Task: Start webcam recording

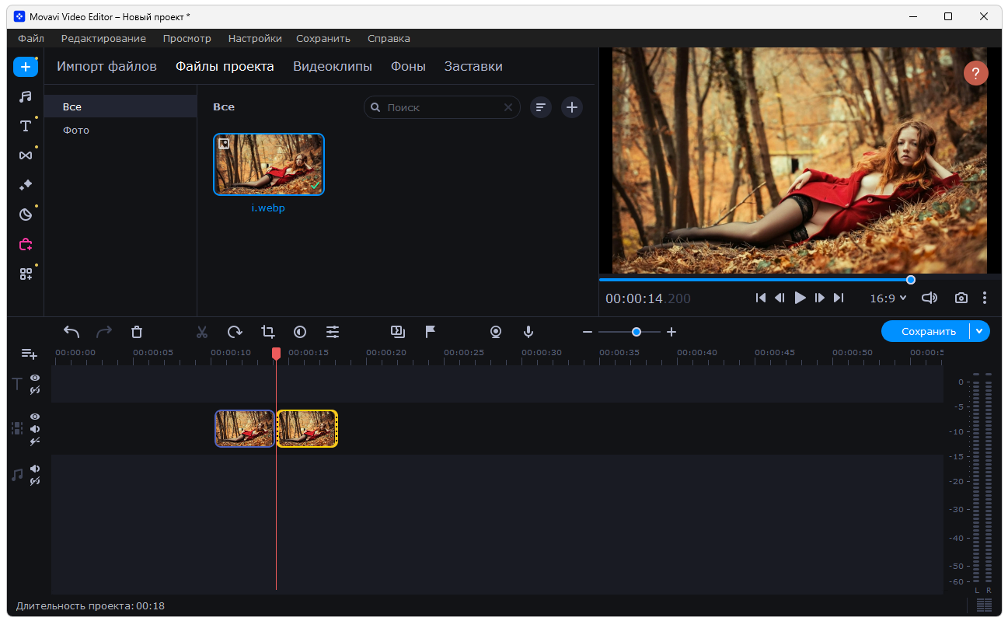Action: click(496, 332)
